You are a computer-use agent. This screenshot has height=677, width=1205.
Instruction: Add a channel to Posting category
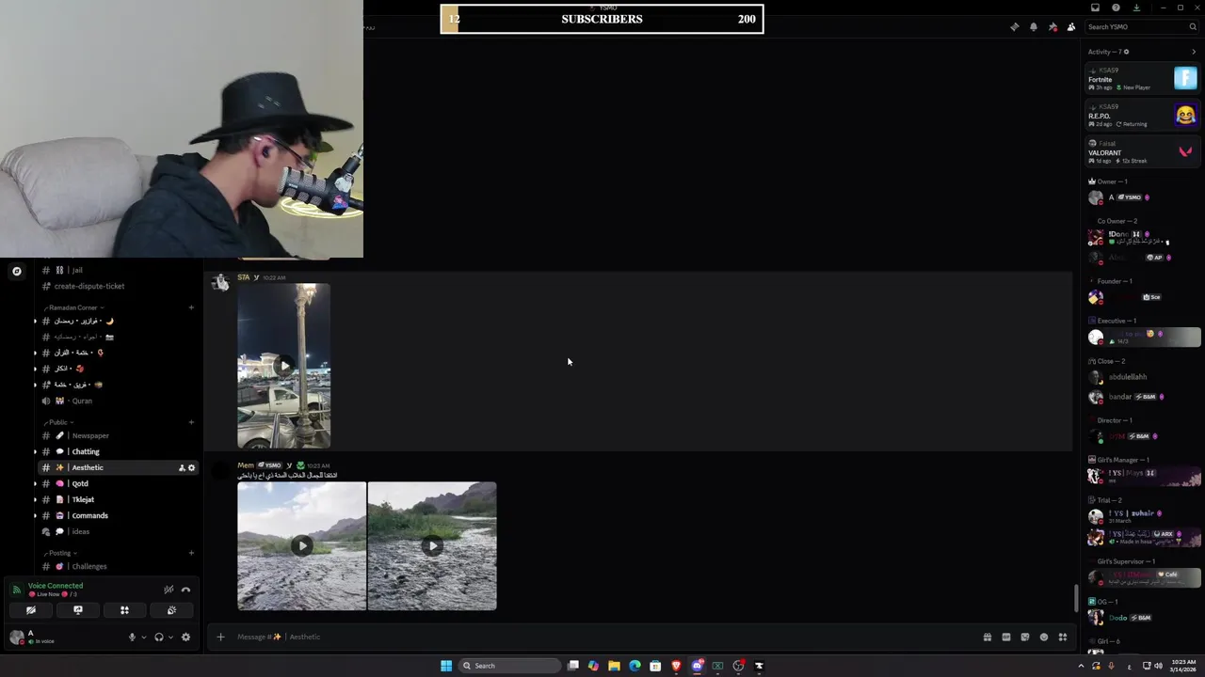point(191,553)
